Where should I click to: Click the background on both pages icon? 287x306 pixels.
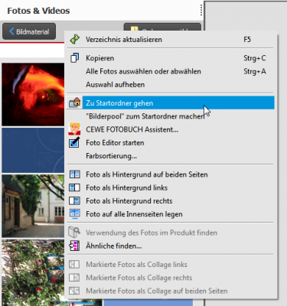pyautogui.click(x=74, y=174)
